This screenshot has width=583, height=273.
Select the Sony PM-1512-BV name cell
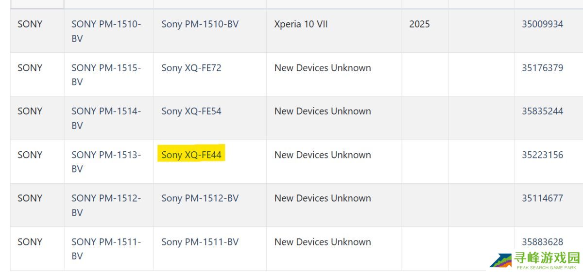[200, 198]
